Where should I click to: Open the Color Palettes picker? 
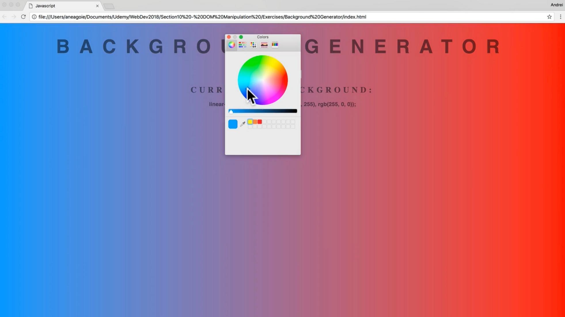[x=253, y=45]
